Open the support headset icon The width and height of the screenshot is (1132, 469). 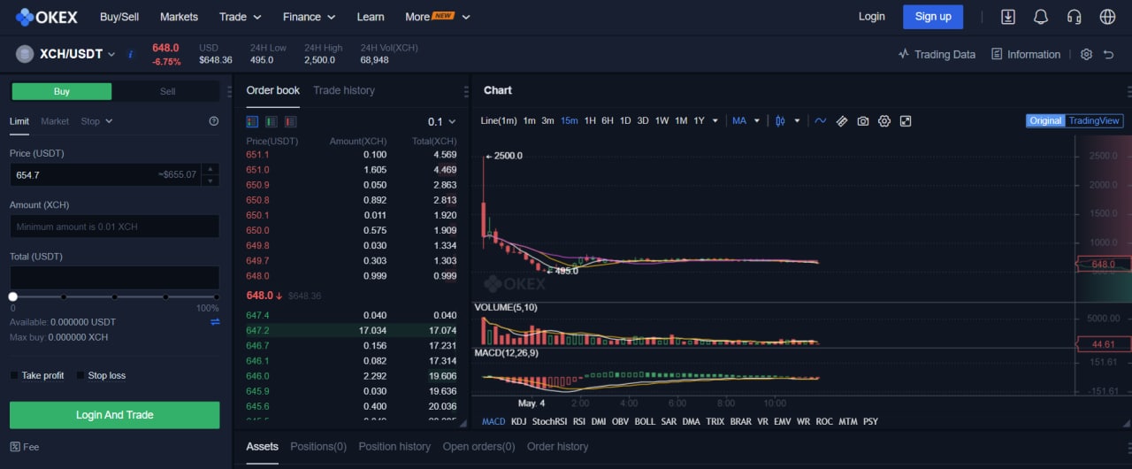pyautogui.click(x=1075, y=17)
